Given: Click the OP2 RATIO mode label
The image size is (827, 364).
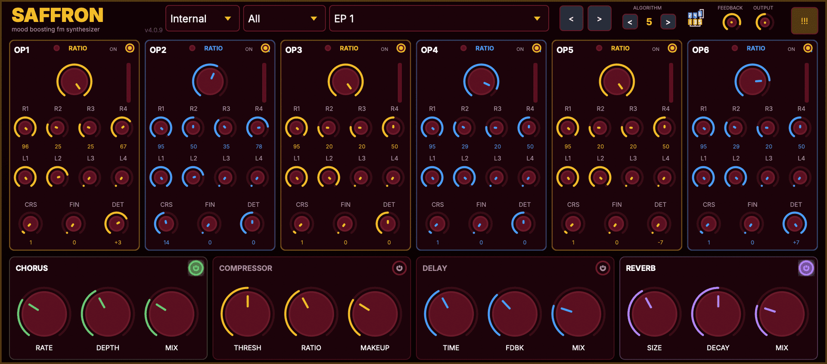Looking at the screenshot, I should [213, 48].
